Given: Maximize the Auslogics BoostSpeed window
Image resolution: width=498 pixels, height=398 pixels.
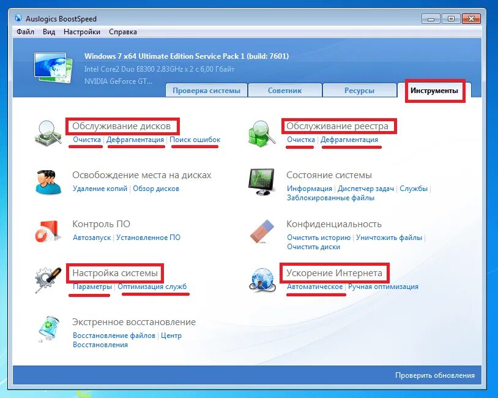Looking at the screenshot, I should [x=451, y=19].
